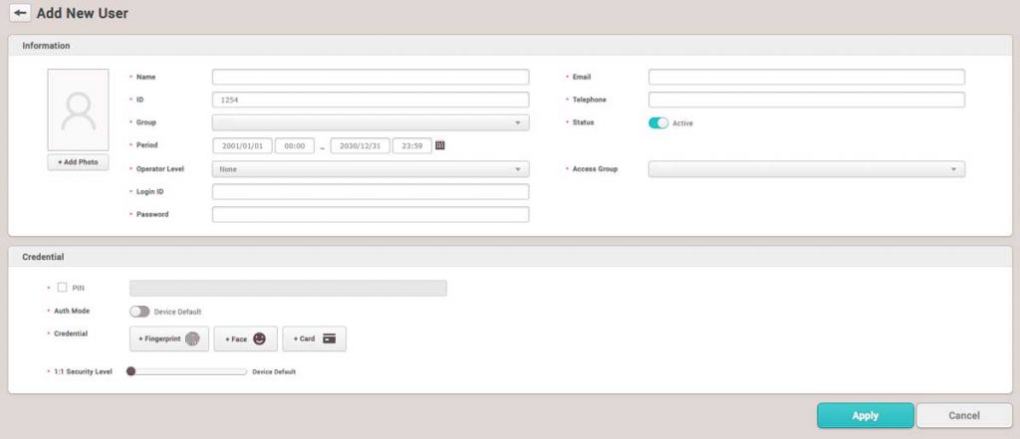The image size is (1020, 439).
Task: Expand the Access Group dropdown
Action: tap(806, 169)
